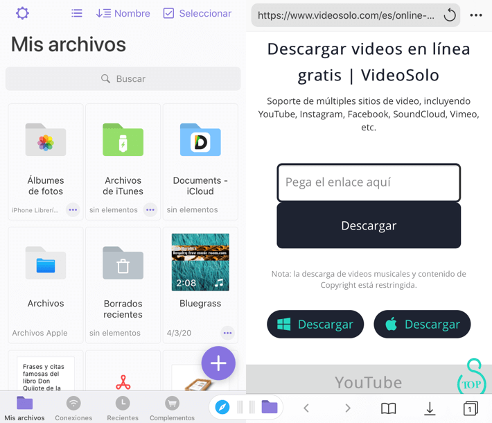Screen dimensions: 492x423
Task: Click the YouTube section heading
Action: point(369,382)
